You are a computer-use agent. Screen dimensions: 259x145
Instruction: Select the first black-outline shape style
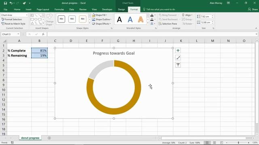61,19
